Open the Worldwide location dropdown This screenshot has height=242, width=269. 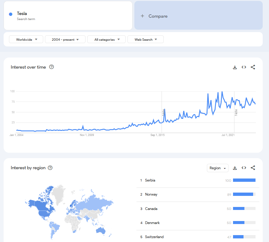click(x=26, y=40)
